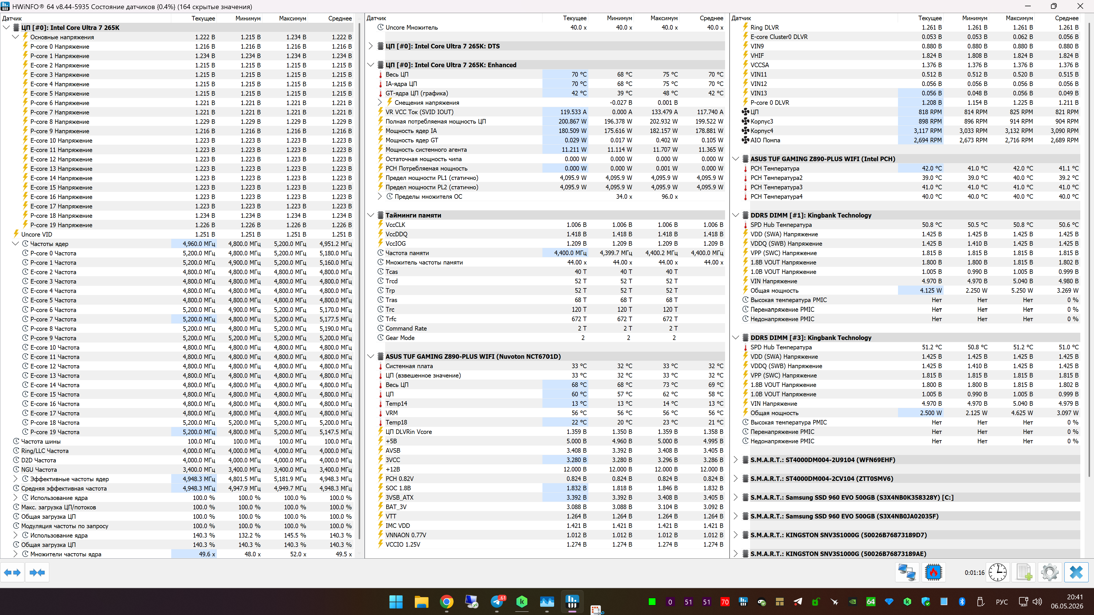The image size is (1094, 615).
Task: Expand S.M.A.R.T.: ST4000DM004-2U9104 (WFN69EHF)
Action: coord(736,460)
